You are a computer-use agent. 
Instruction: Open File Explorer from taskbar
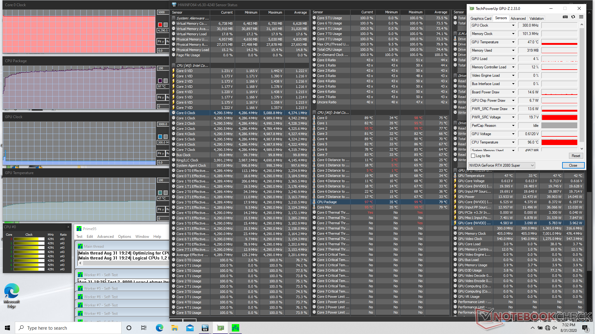[x=174, y=328]
